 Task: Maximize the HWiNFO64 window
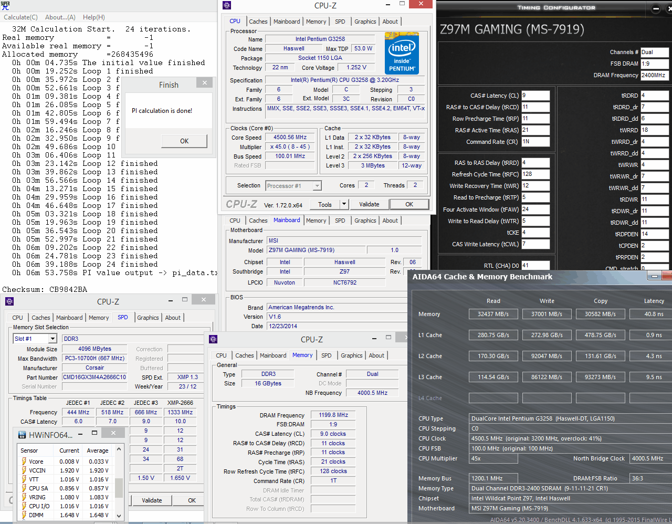(x=94, y=433)
